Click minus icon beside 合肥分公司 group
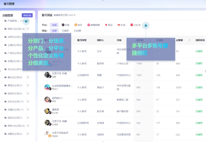 click(x=28, y=134)
